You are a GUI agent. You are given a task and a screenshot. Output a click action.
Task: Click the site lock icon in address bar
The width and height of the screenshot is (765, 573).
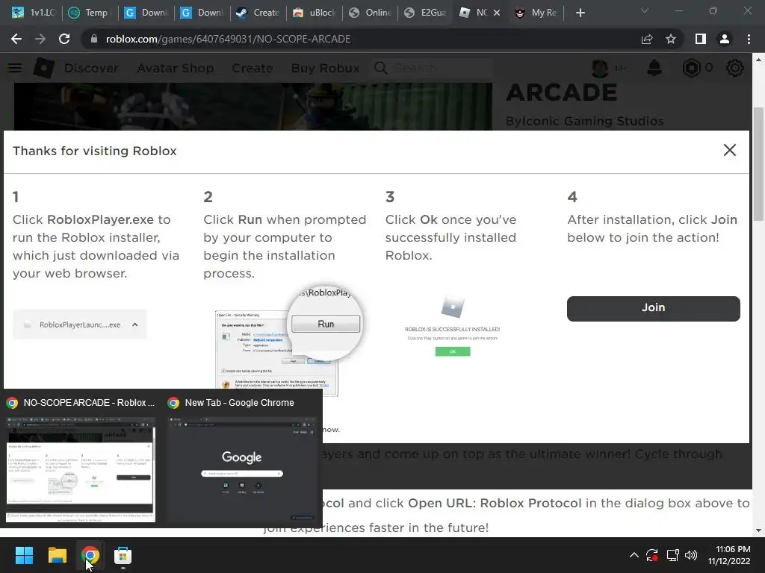tap(93, 39)
